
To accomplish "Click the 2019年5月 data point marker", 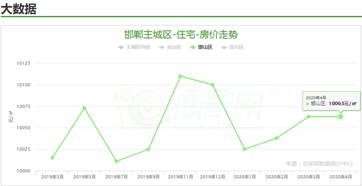I will click(84, 108).
